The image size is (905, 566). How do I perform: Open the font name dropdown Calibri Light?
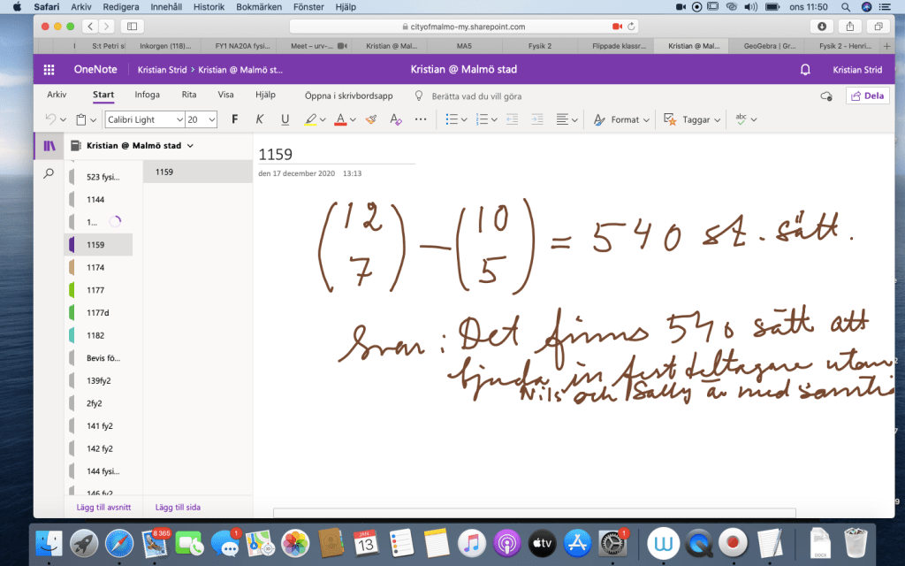coord(144,119)
